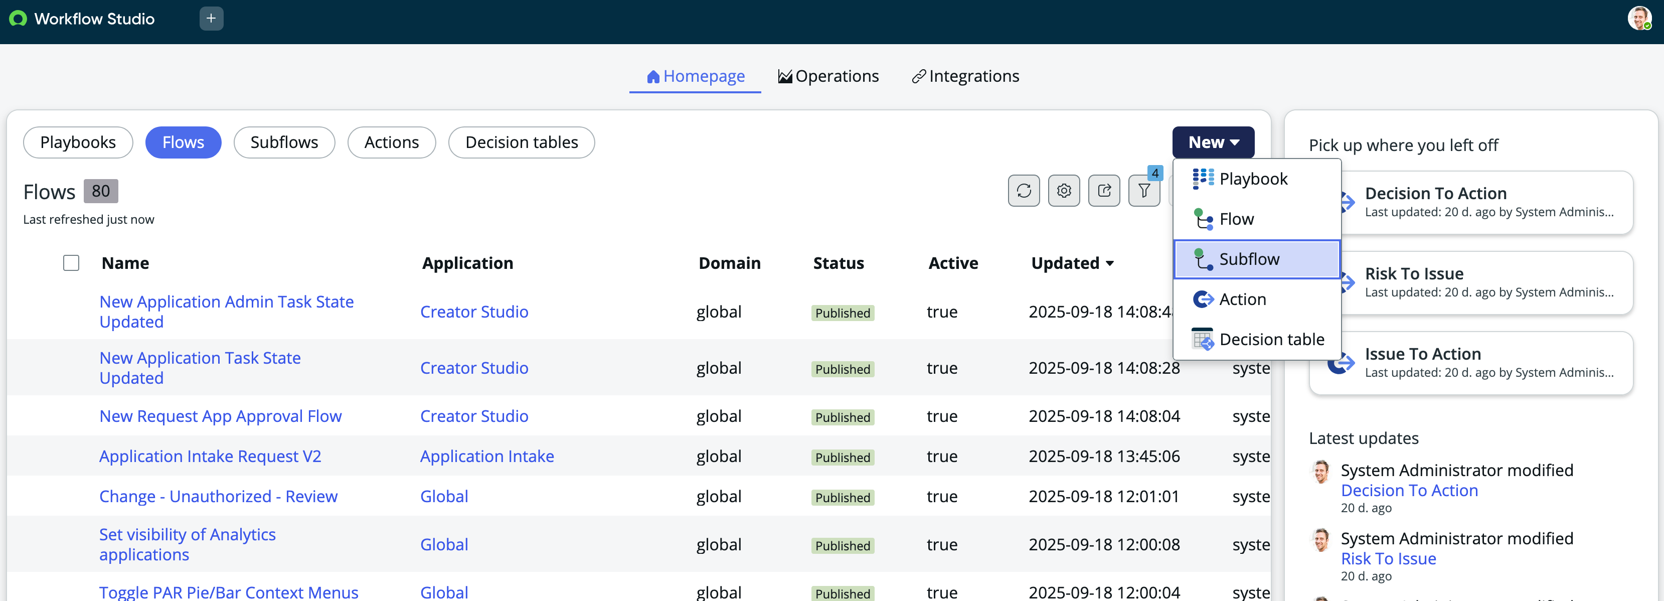1664x601 pixels.
Task: Click the Updated column sort arrow
Action: click(1110, 264)
